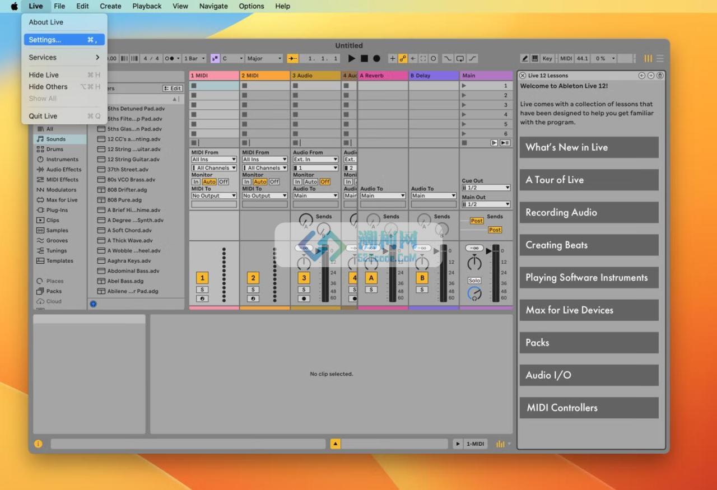
Task: Switch to Arrangement View icon
Action: pyautogui.click(x=660, y=58)
